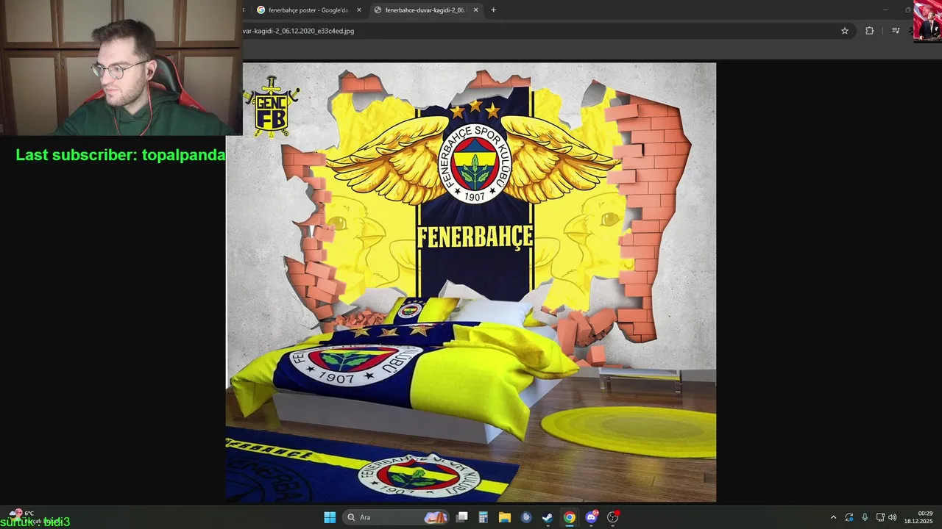The height and width of the screenshot is (529, 942).
Task: Open File Explorer from the taskbar
Action: [x=504, y=517]
